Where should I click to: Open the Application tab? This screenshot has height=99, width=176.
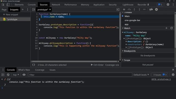click(99, 5)
